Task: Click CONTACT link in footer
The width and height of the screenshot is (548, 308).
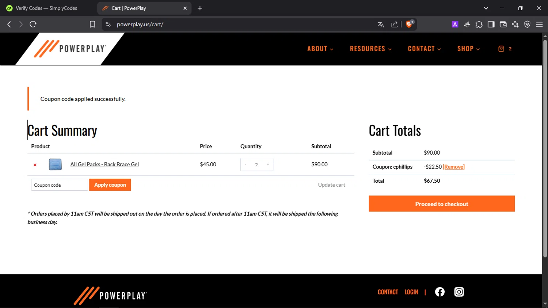Action: click(x=388, y=292)
